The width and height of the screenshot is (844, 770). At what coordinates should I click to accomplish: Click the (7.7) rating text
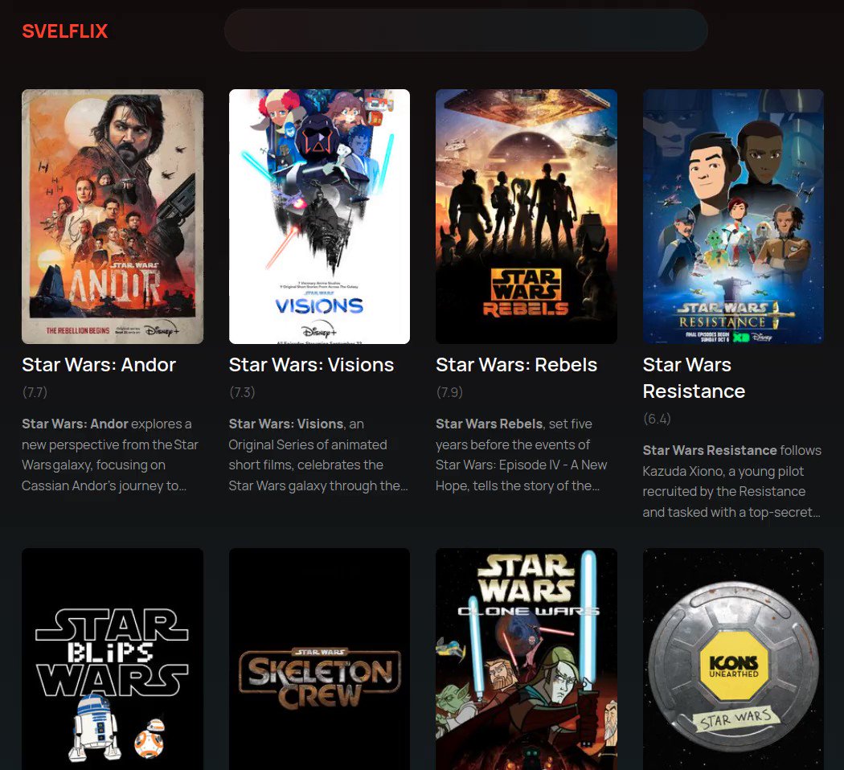tap(35, 392)
